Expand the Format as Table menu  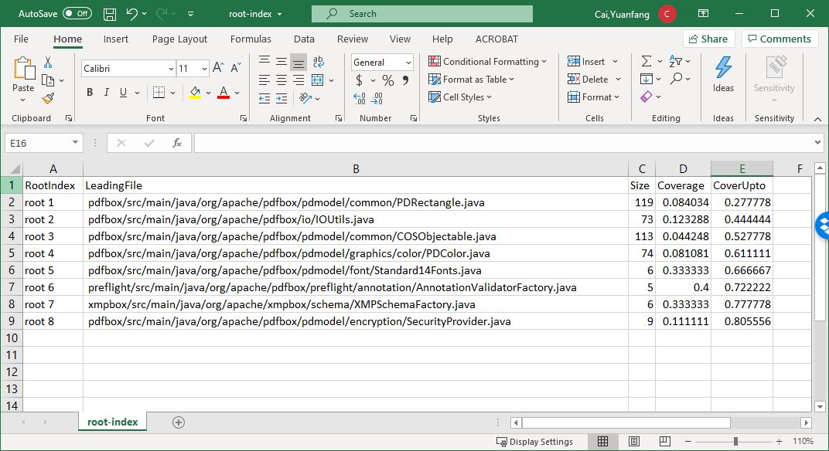470,80
